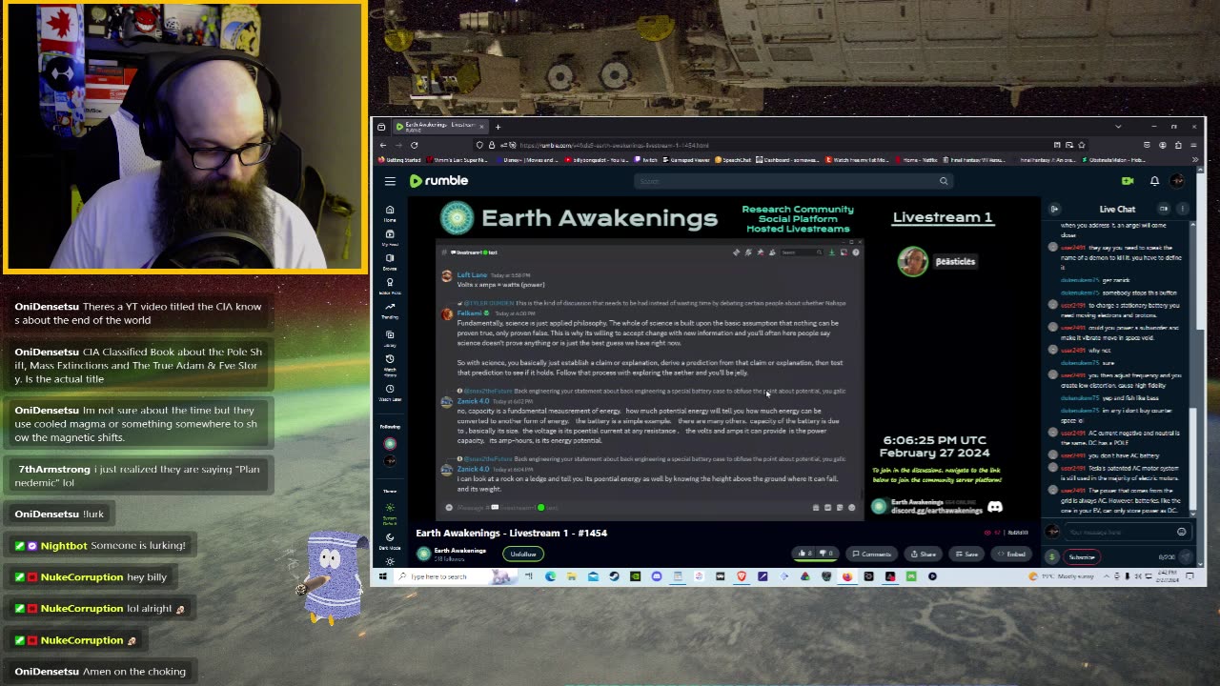Open Windows Start menu

point(382,576)
